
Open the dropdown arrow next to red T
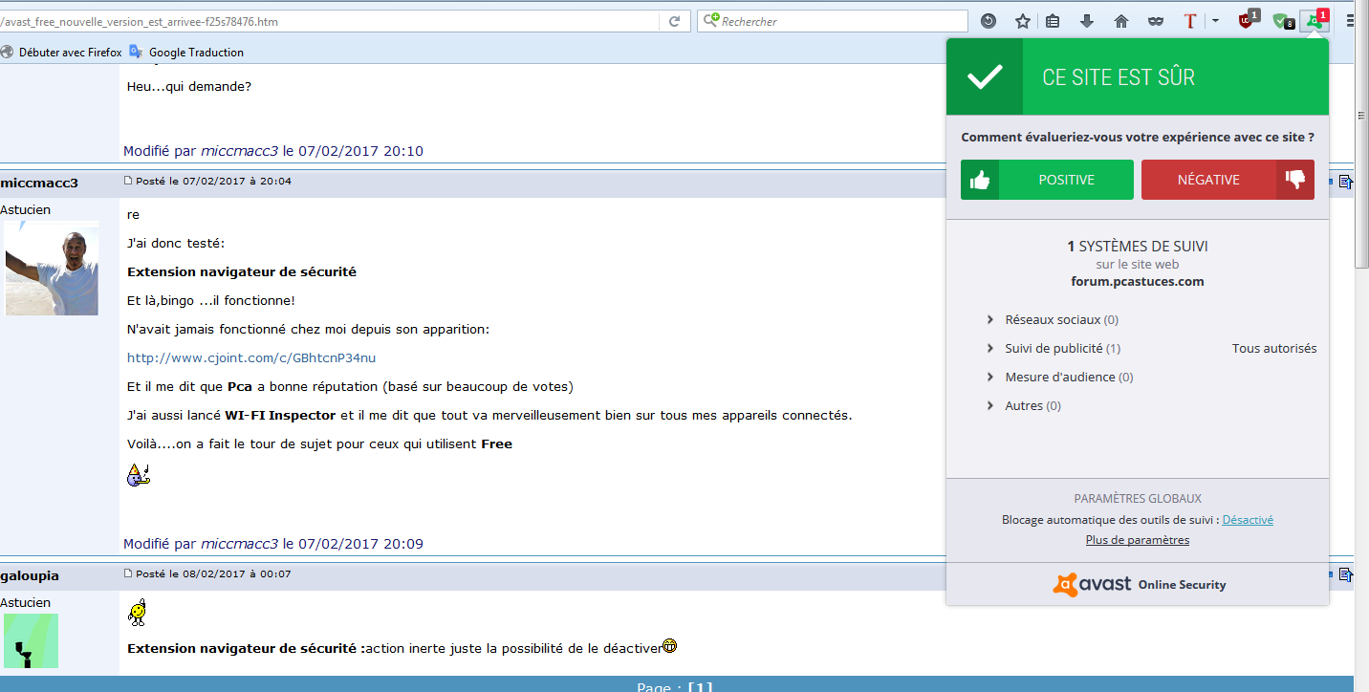pos(1215,20)
